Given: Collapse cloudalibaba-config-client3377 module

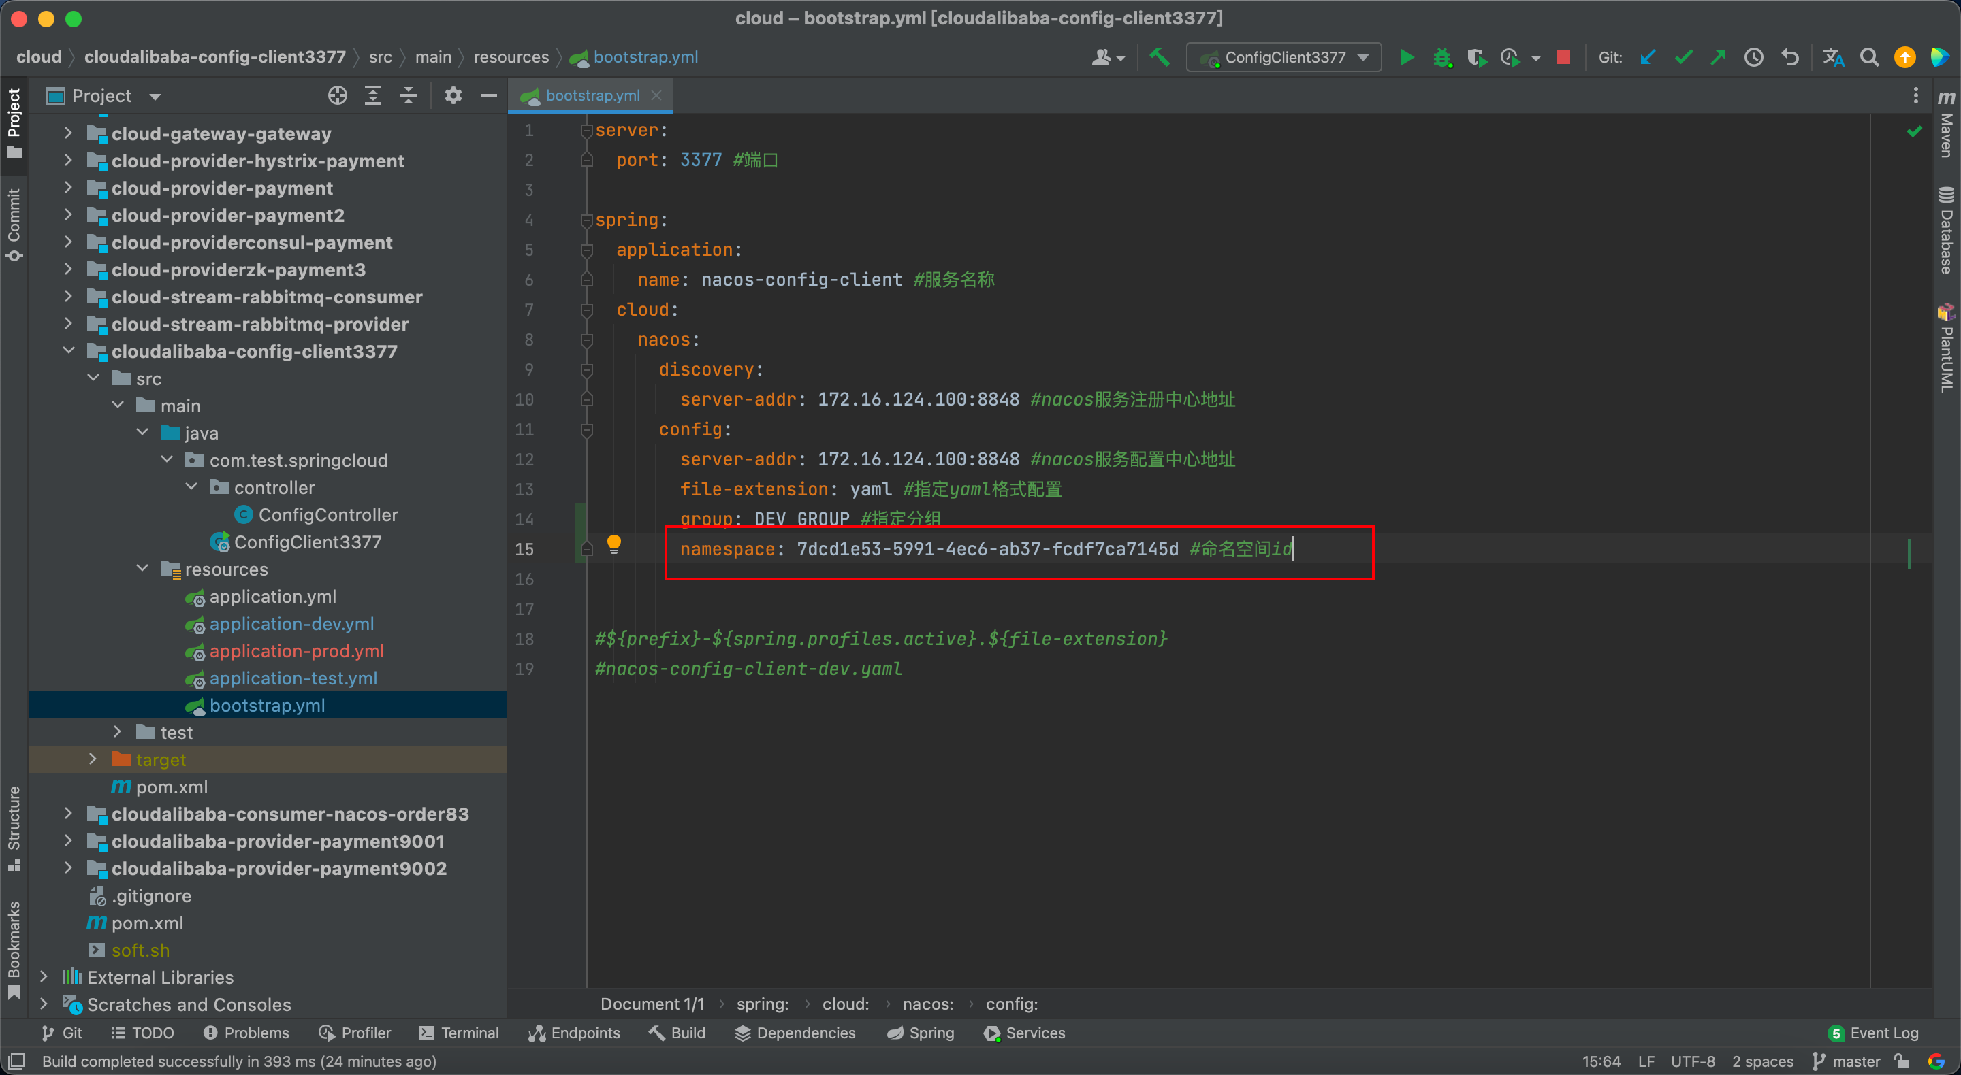Looking at the screenshot, I should (x=69, y=350).
